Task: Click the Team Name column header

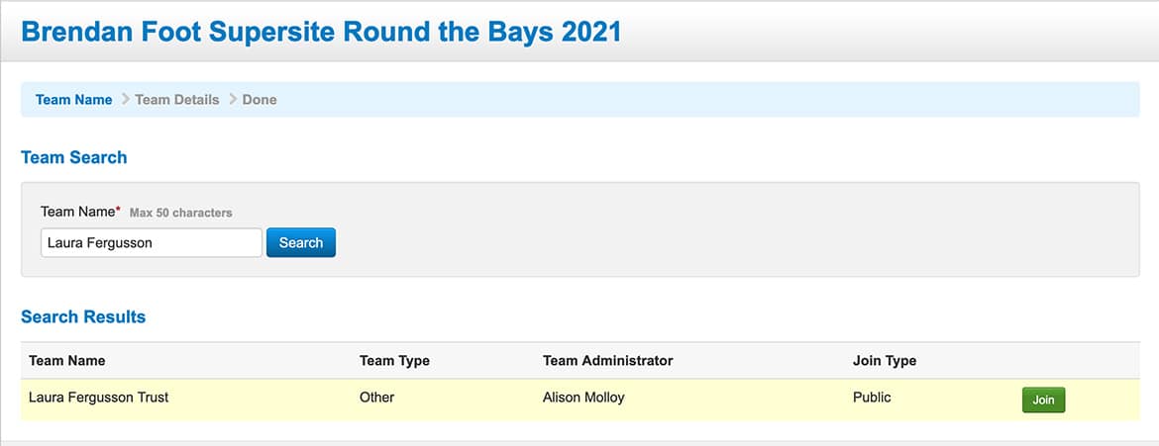Action: pyautogui.click(x=66, y=361)
